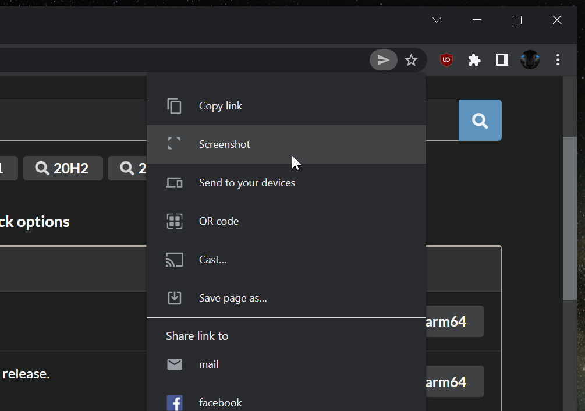Click the profile avatar in the toolbar
The height and width of the screenshot is (411, 585).
[530, 60]
